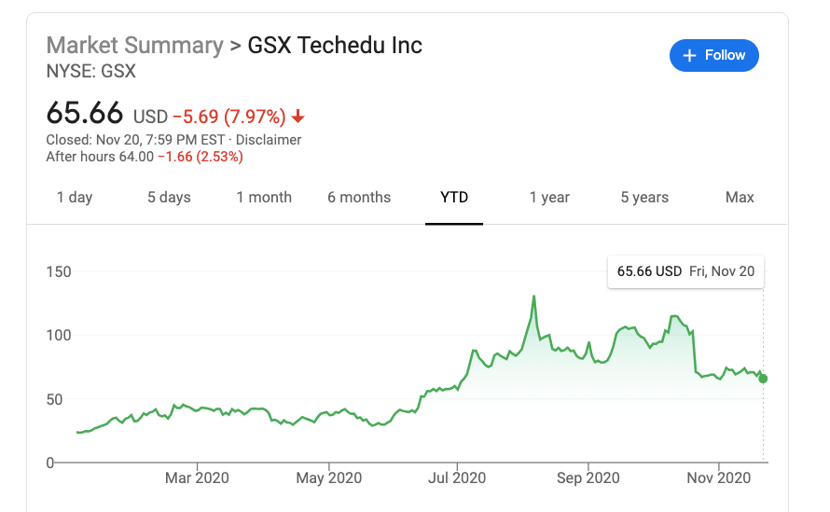The image size is (830, 512).
Task: Click the red down arrow price indicator
Action: 298,117
